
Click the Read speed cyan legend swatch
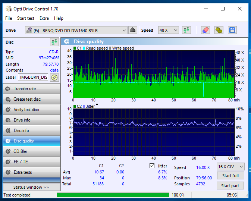tap(84, 48)
